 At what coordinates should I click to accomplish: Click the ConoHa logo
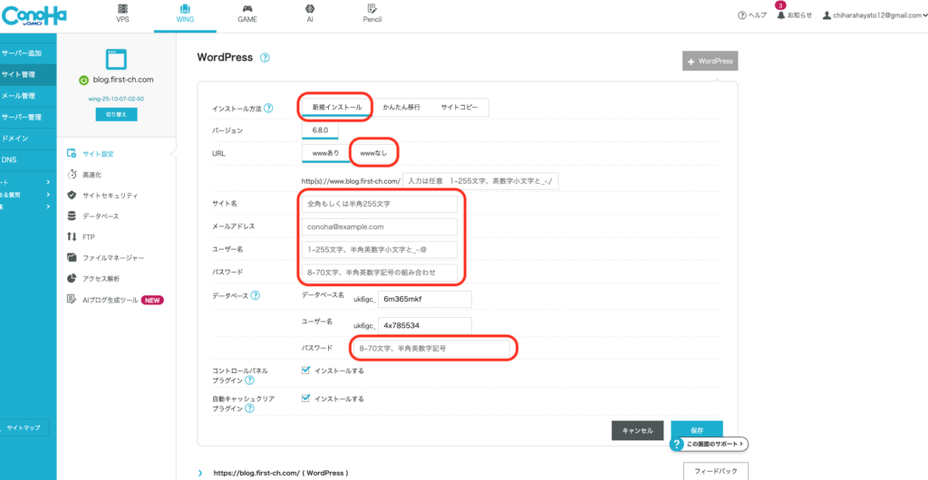point(34,14)
